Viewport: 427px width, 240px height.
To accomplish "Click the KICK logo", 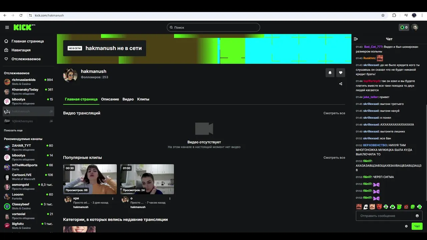I will point(24,27).
